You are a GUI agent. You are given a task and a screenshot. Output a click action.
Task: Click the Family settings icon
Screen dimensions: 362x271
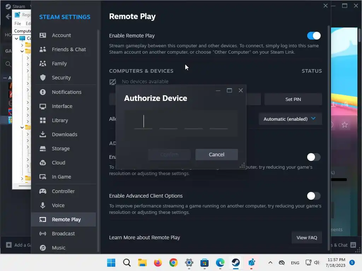tap(43, 64)
